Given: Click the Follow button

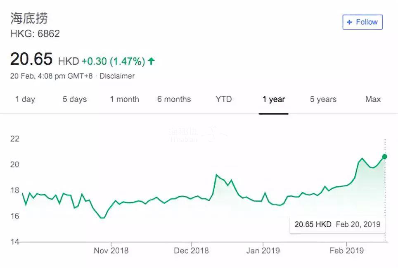Looking at the screenshot, I should click(362, 22).
